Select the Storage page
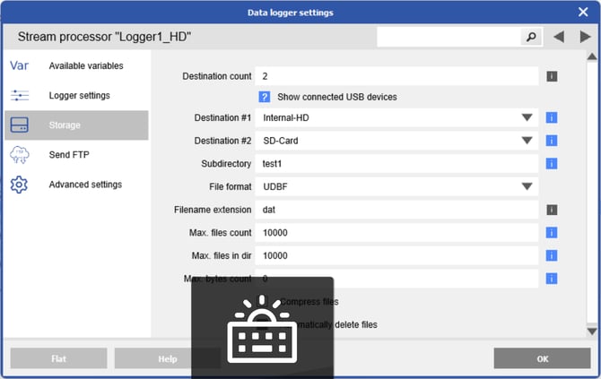Viewport: 601px width, 379px height. point(76,125)
